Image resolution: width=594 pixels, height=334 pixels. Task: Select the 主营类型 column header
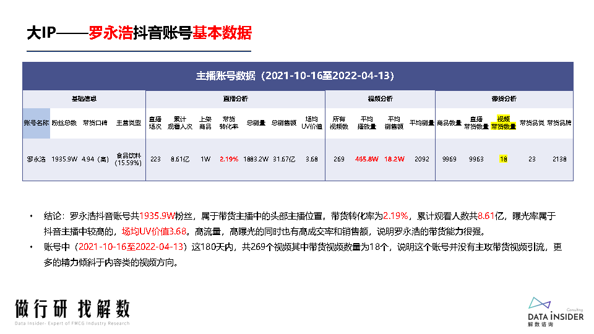[x=129, y=123]
